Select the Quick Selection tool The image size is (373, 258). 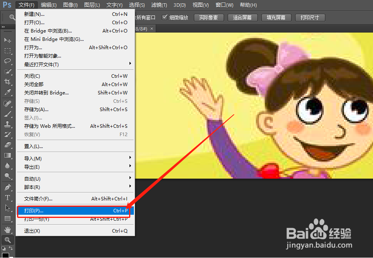click(8, 71)
